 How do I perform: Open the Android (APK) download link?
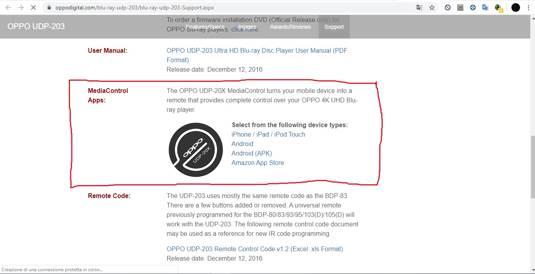[252, 153]
